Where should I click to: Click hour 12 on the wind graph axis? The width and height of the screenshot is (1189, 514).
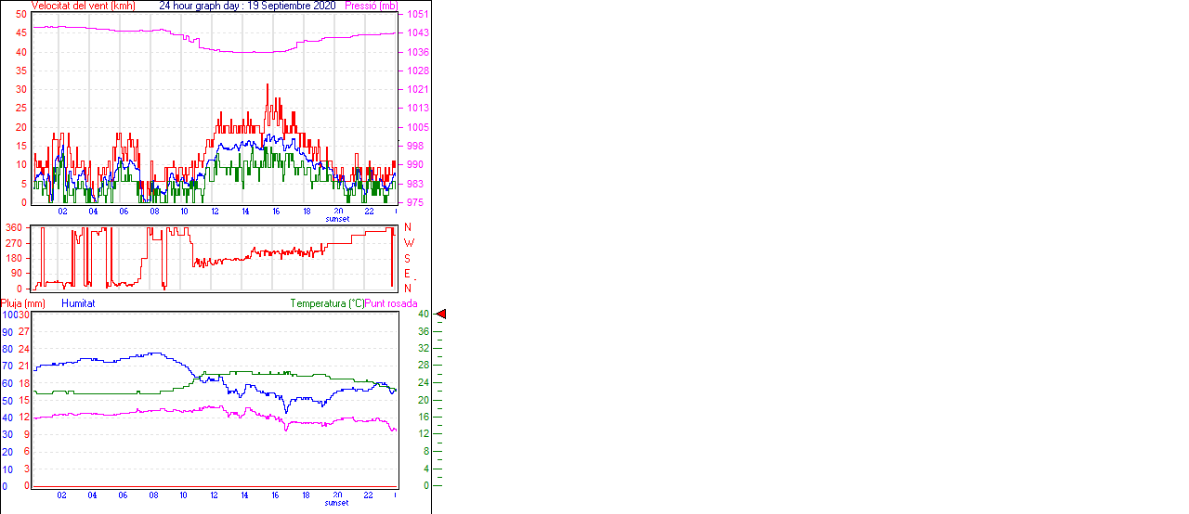(216, 211)
